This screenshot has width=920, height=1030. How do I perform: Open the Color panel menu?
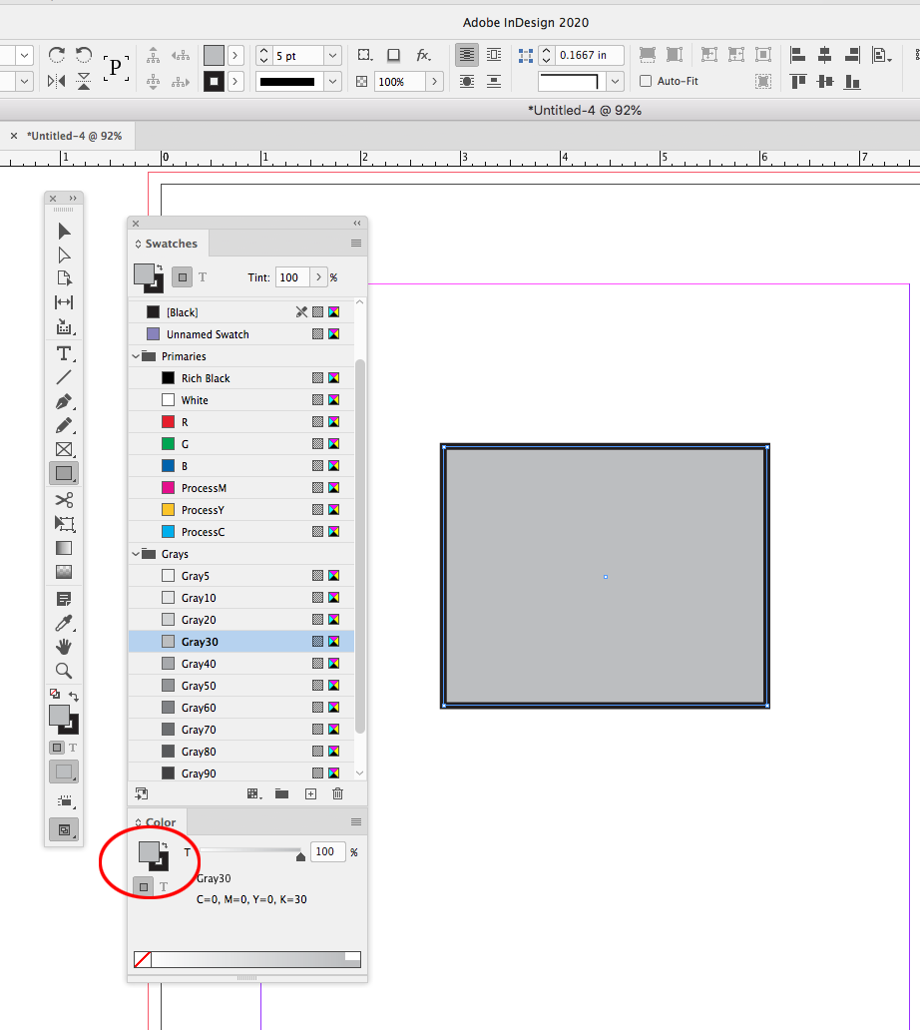point(356,820)
